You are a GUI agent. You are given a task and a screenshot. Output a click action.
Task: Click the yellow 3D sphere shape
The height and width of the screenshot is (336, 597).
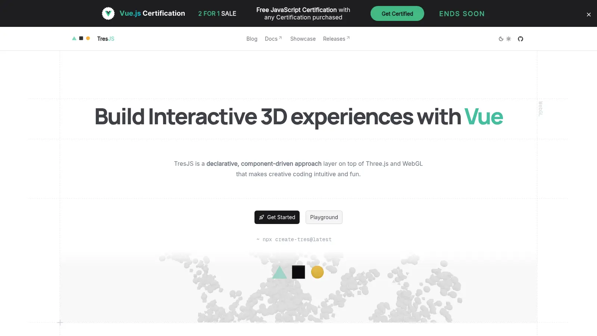[x=318, y=272]
